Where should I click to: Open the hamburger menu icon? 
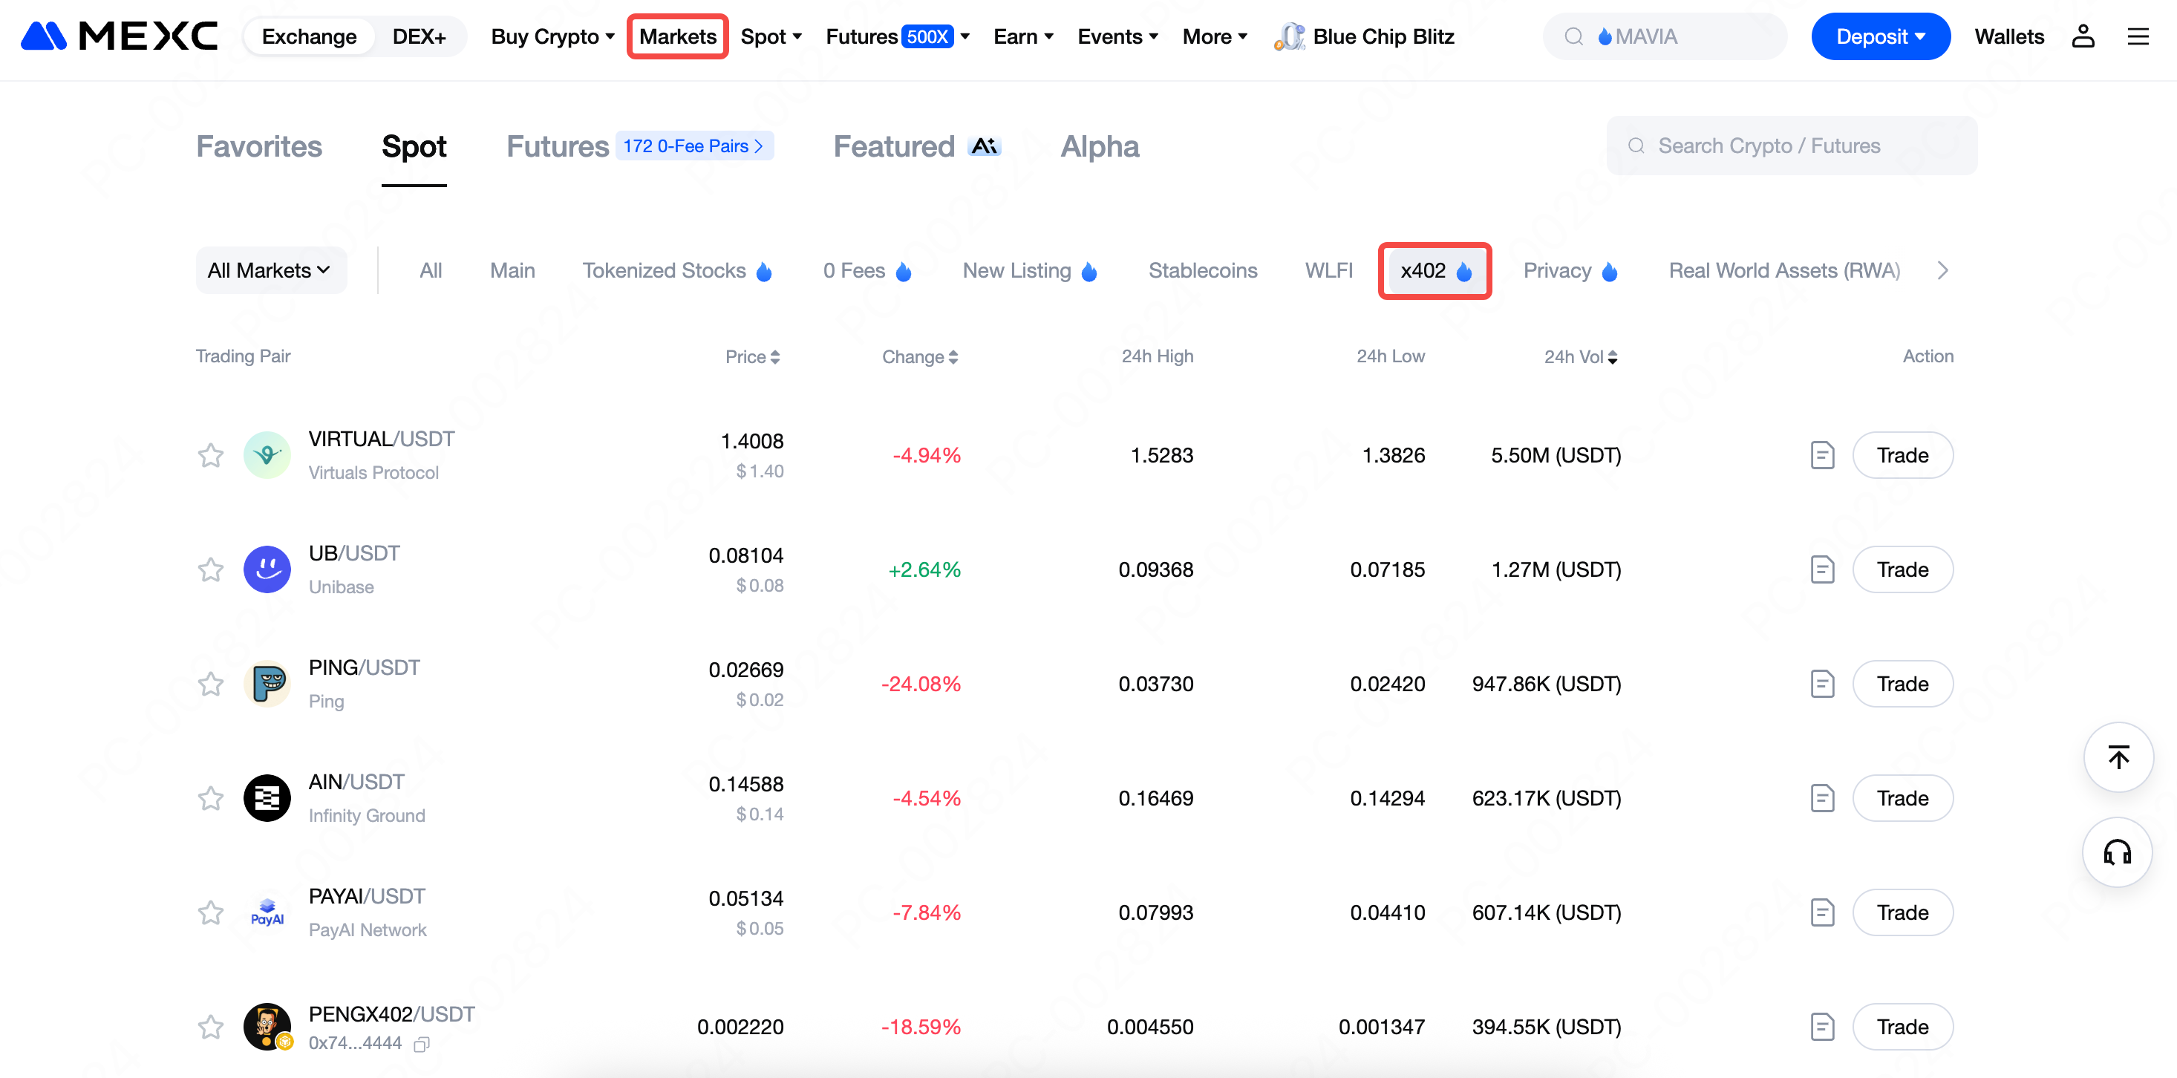point(2139,36)
